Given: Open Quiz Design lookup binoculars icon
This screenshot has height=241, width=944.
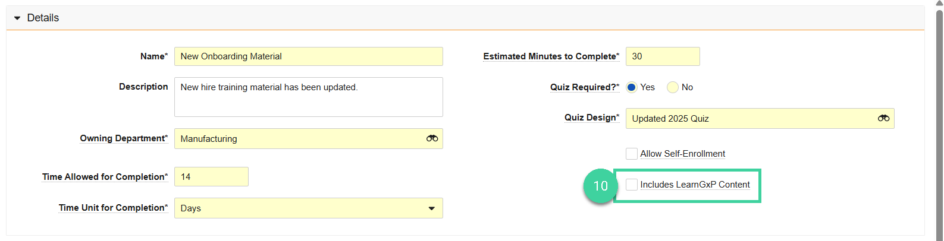Looking at the screenshot, I should coord(883,118).
